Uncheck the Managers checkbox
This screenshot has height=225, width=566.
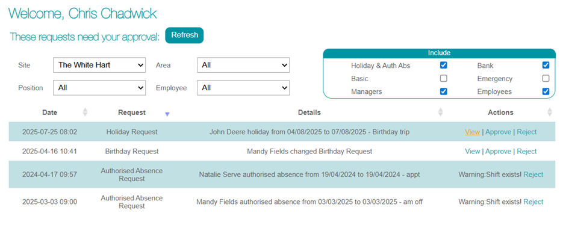(x=444, y=91)
